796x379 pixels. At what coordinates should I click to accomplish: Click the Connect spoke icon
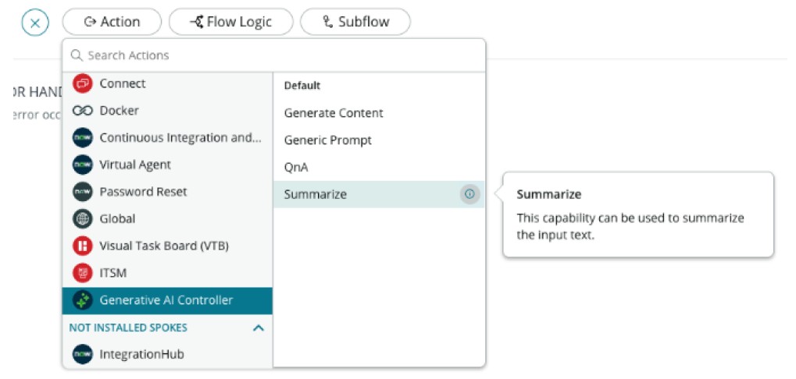[83, 83]
